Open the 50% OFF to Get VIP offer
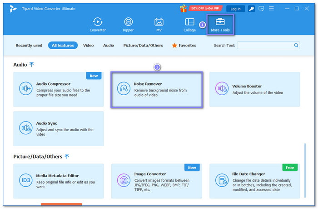Screen dimensions: 318x209 click(205, 8)
